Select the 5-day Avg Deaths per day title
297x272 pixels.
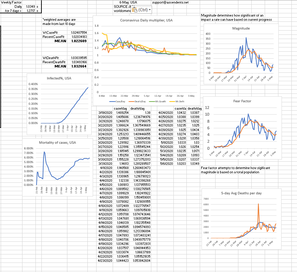point(241,193)
